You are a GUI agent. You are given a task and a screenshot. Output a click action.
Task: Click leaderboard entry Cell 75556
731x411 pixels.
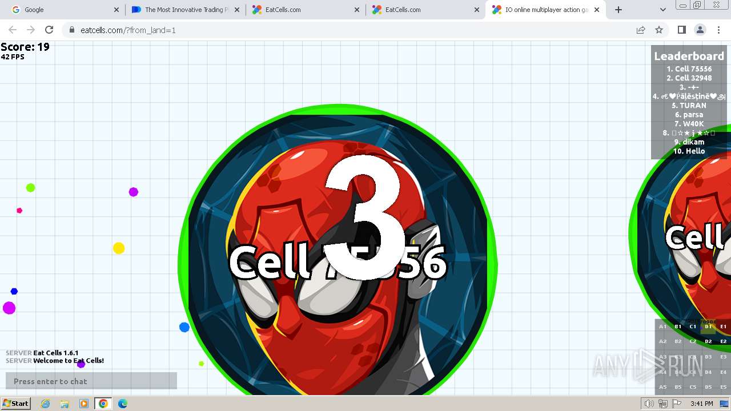point(689,69)
